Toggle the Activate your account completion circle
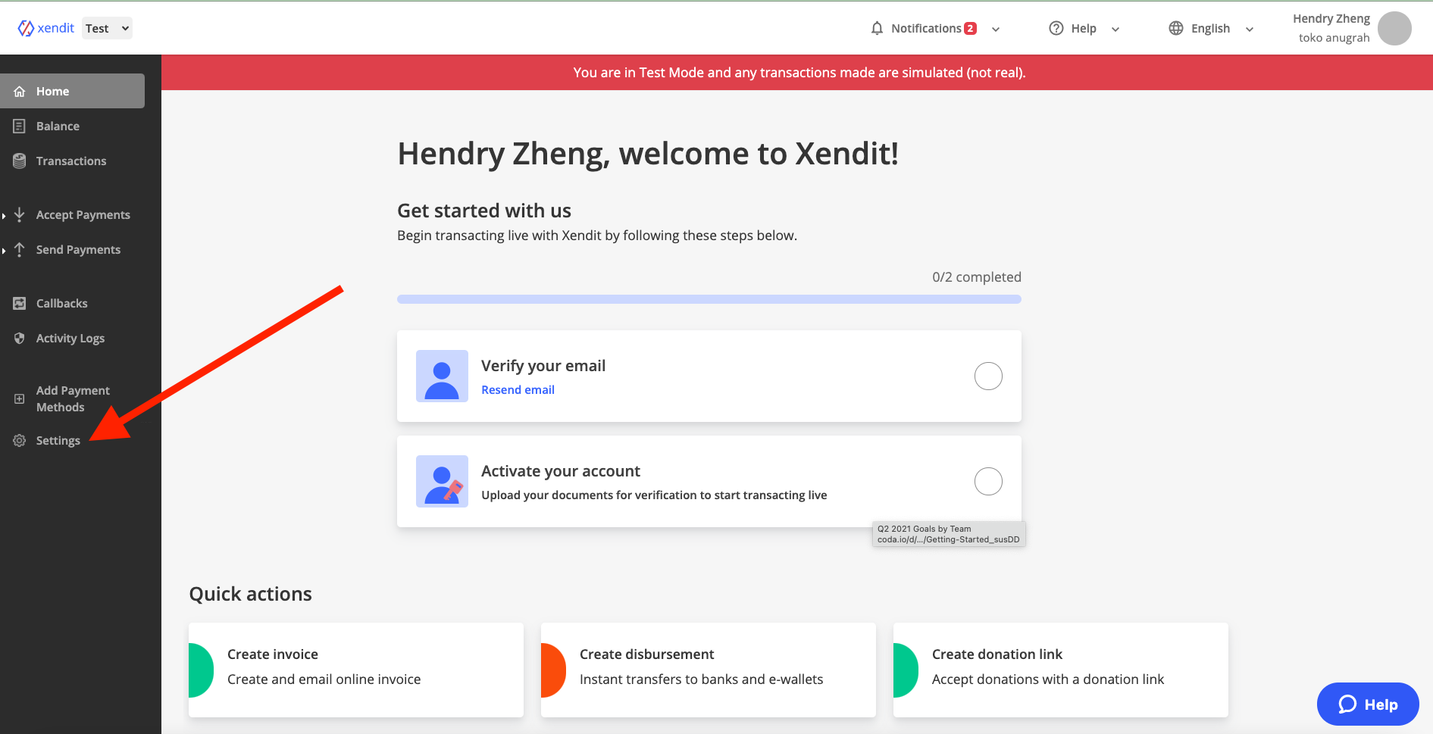Viewport: 1433px width, 734px height. pyautogui.click(x=988, y=481)
